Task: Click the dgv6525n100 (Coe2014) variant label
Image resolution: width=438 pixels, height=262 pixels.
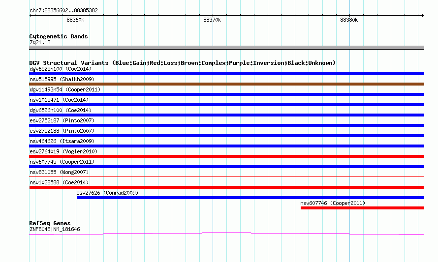Action: 61,69
